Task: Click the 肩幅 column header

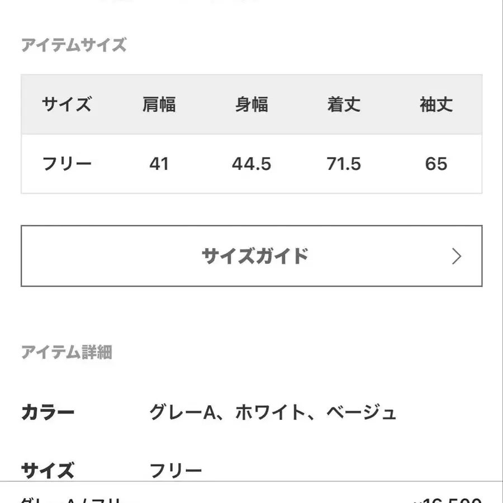Action: coord(160,105)
